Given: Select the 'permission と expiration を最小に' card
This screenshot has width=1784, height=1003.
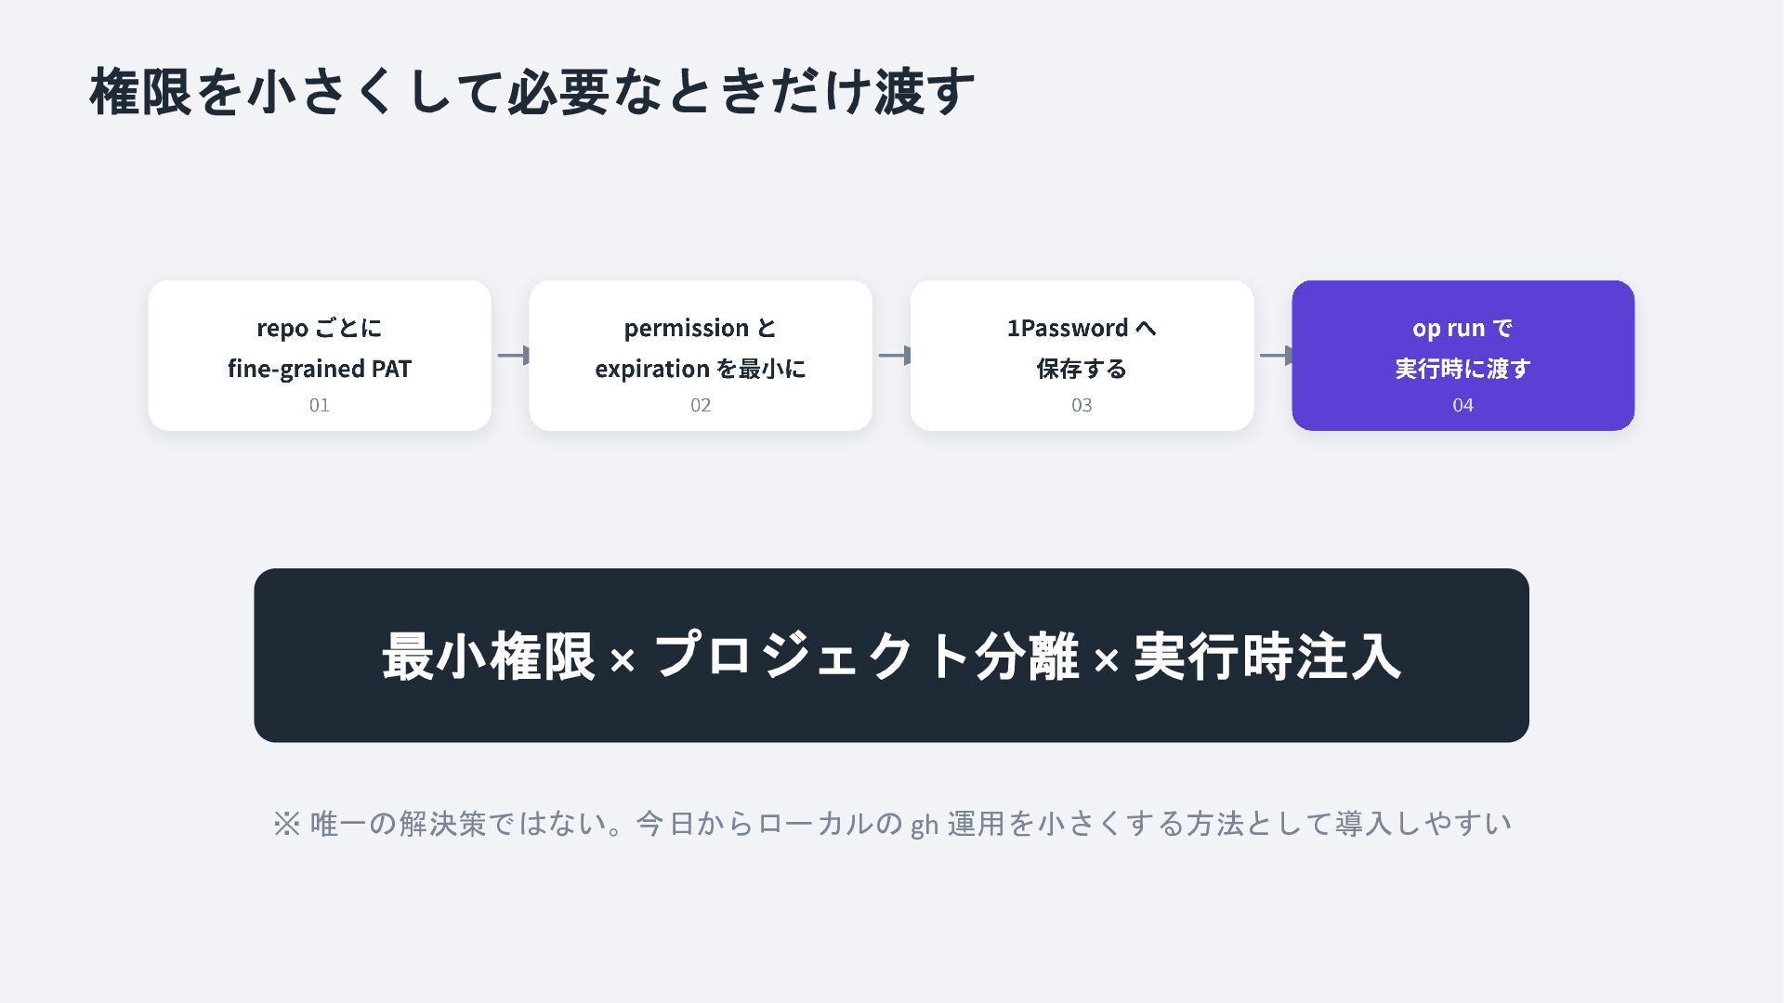Looking at the screenshot, I should [701, 356].
